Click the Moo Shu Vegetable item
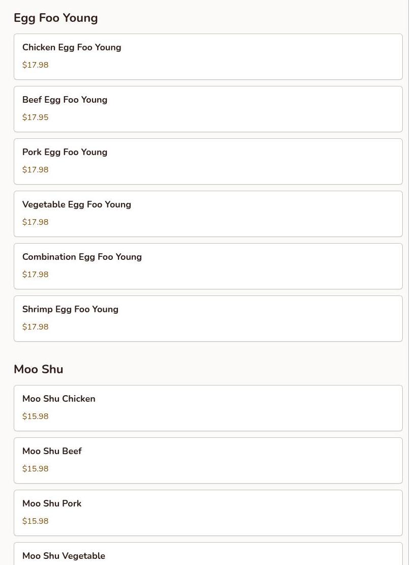 pyautogui.click(x=64, y=556)
